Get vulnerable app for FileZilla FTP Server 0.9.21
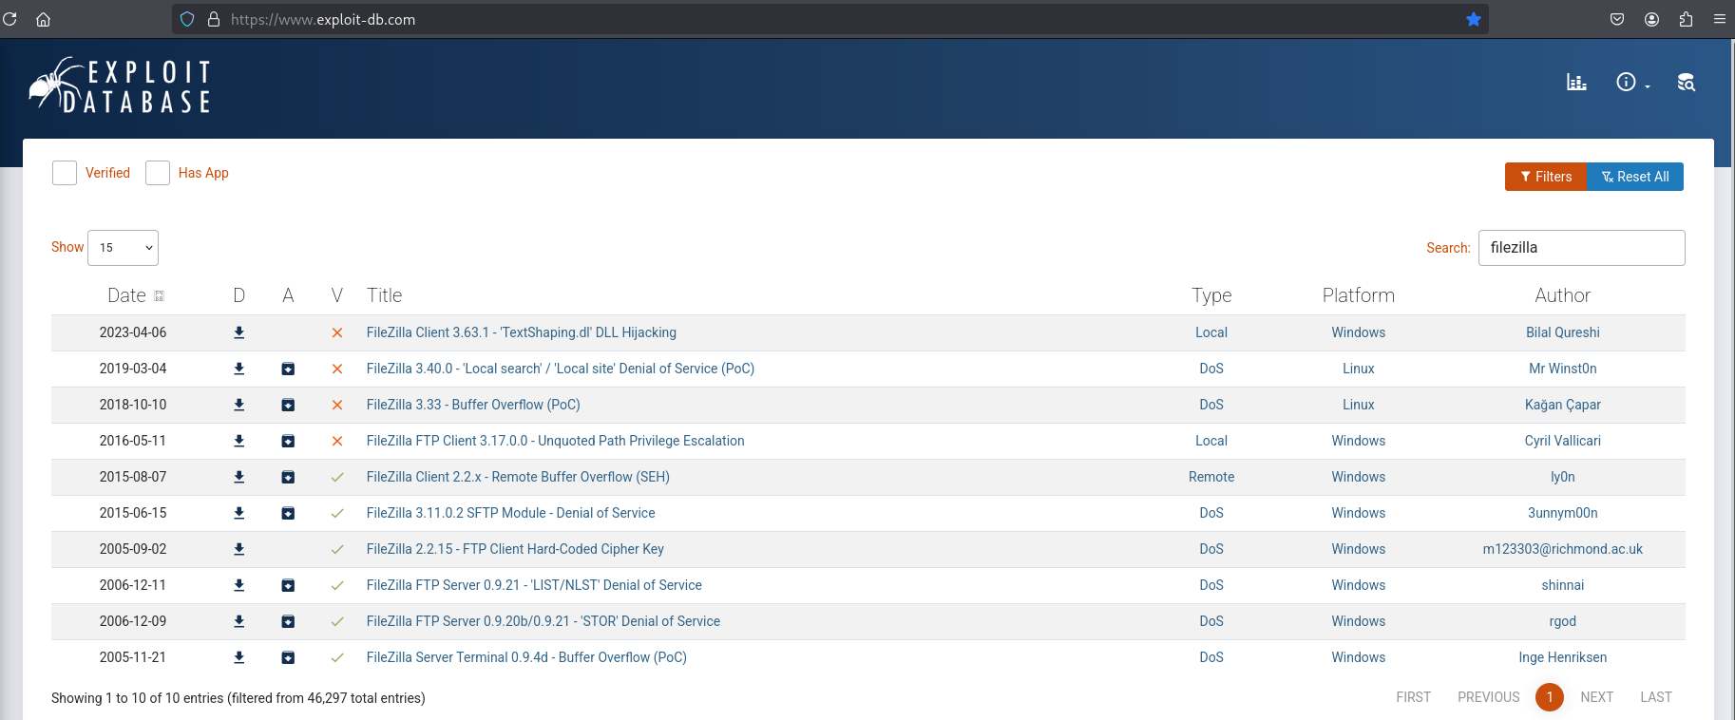The image size is (1735, 720). click(x=288, y=585)
